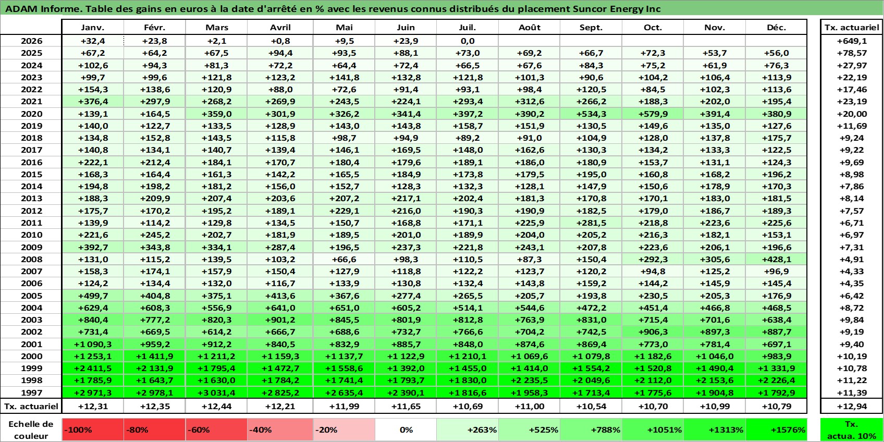Click the green "Tx. actua. 10%" legend box
Screen dimensions: 884x442
(852, 430)
